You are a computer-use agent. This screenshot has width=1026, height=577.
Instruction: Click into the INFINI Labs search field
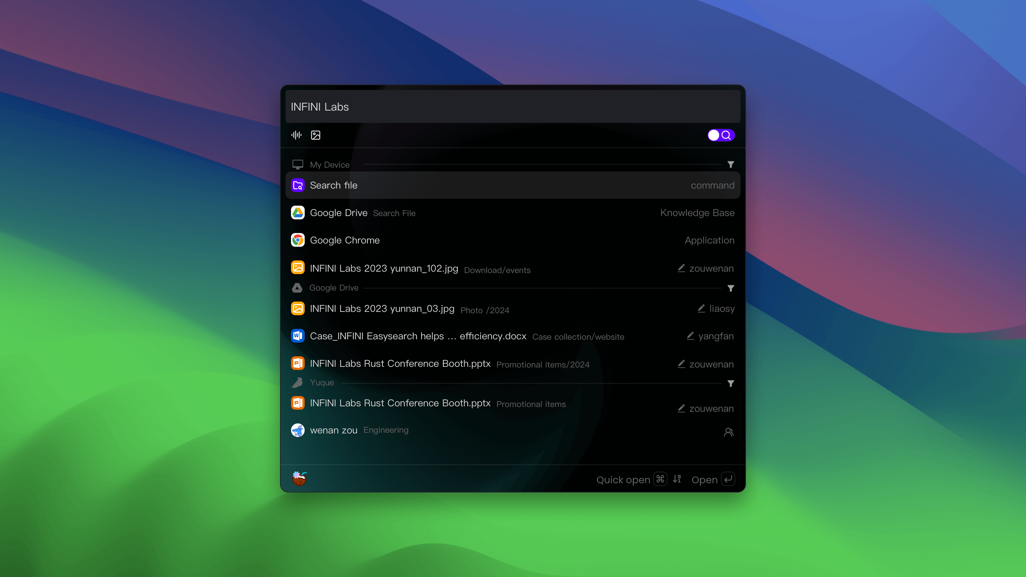[512, 107]
